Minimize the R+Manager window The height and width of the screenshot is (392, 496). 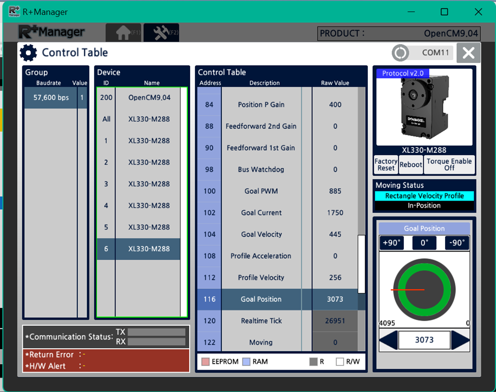click(411, 12)
